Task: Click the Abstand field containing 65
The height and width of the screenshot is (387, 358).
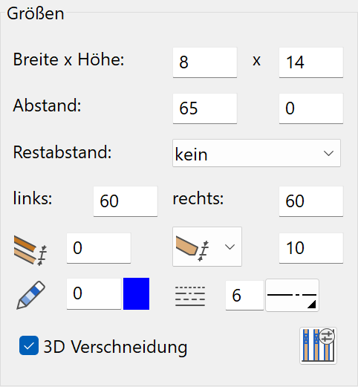Action: pyautogui.click(x=205, y=108)
